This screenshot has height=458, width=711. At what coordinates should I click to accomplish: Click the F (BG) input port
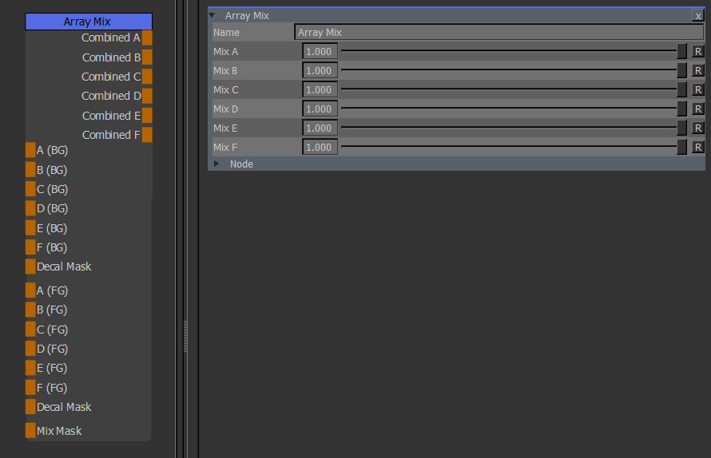(30, 247)
